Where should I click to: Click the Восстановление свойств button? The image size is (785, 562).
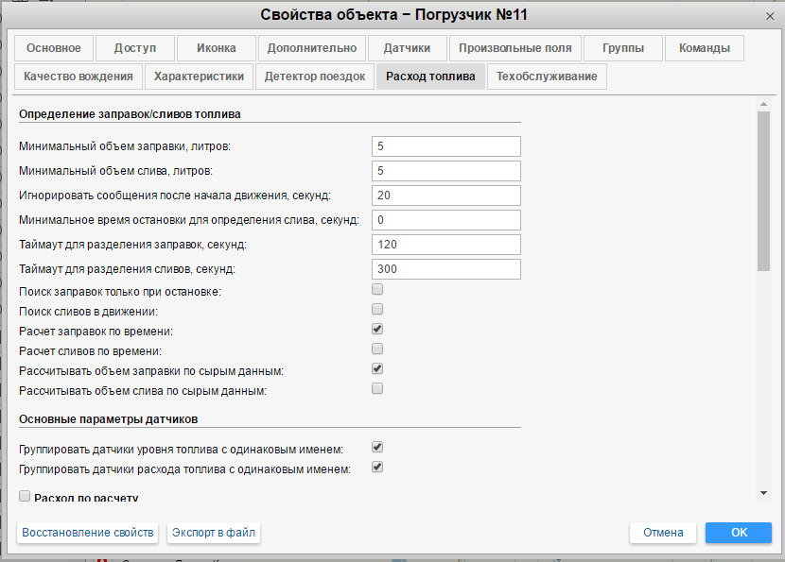click(x=88, y=533)
